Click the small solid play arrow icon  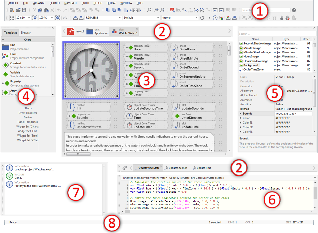(x=210, y=18)
